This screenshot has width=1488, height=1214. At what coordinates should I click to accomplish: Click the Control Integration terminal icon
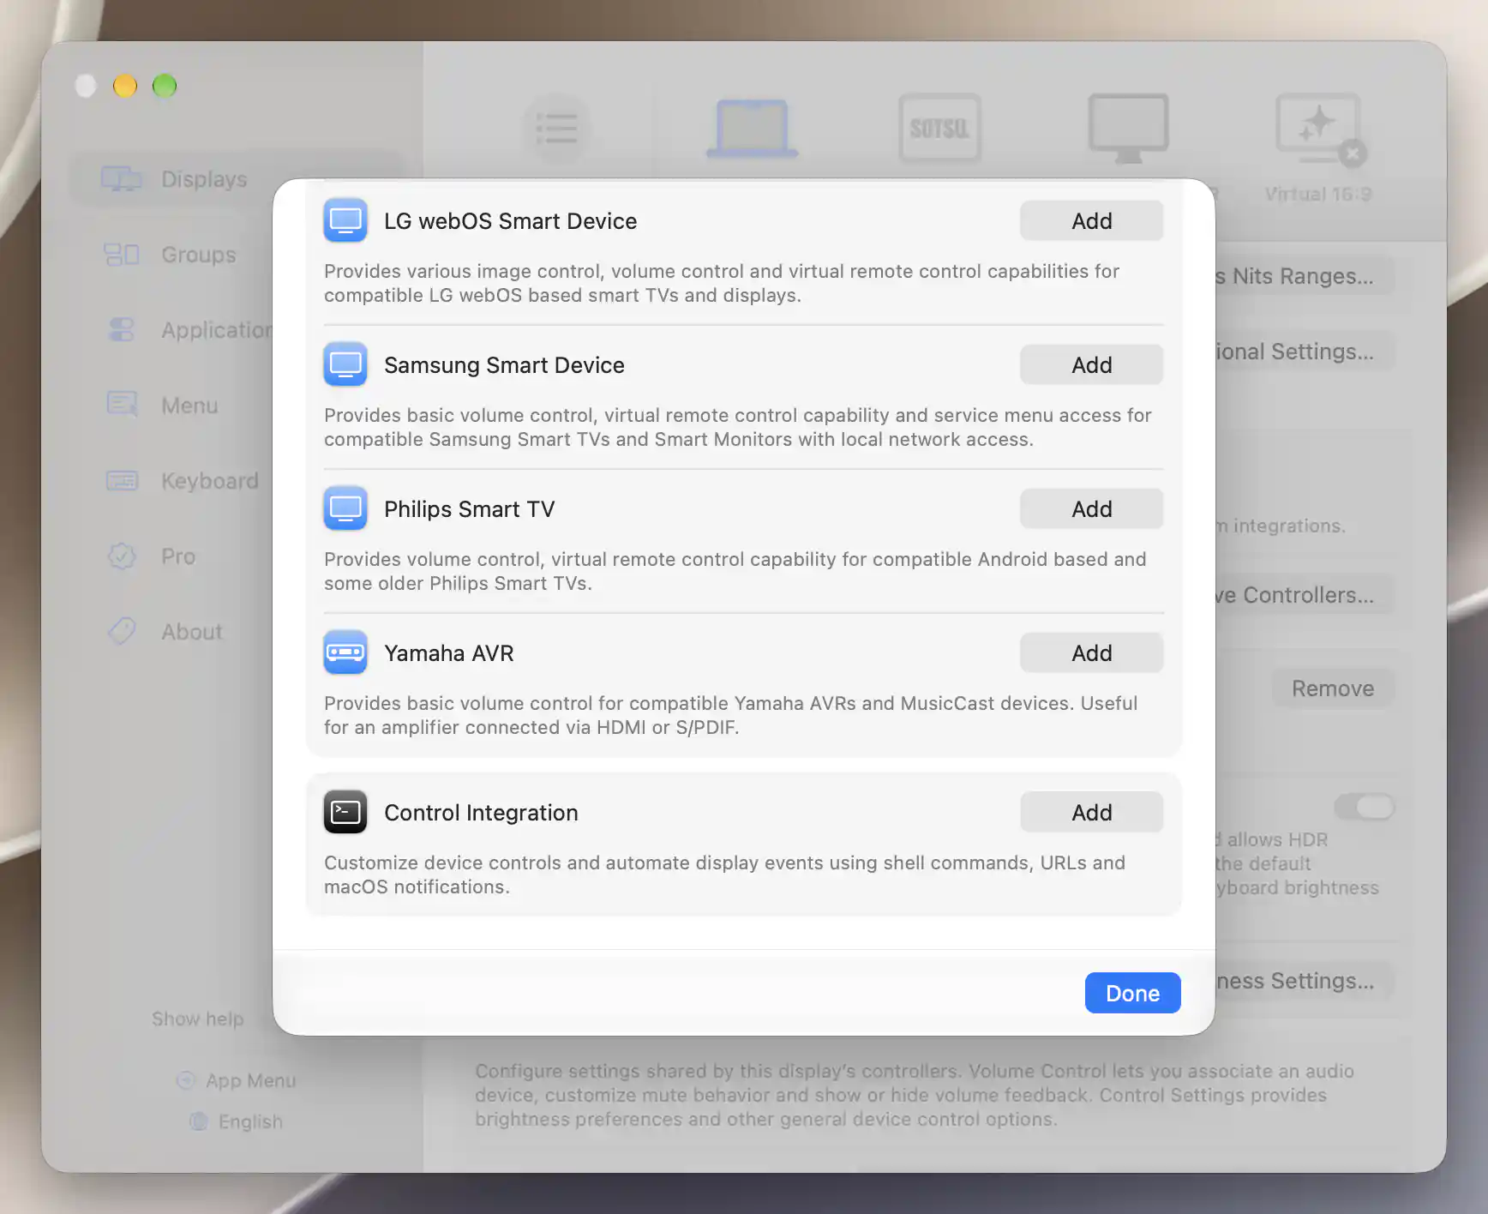pyautogui.click(x=345, y=813)
